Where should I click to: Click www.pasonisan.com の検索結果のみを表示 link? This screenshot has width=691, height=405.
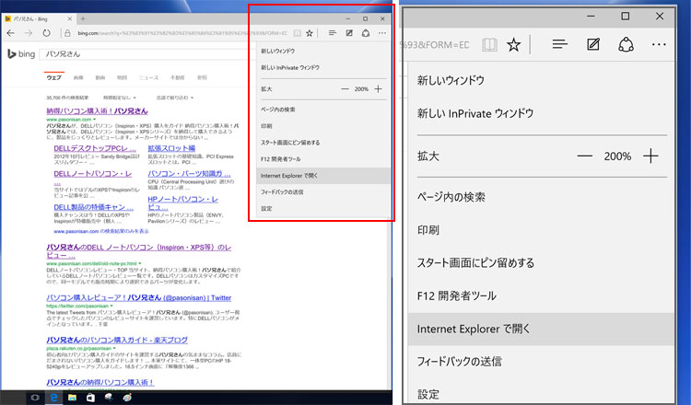(101, 231)
